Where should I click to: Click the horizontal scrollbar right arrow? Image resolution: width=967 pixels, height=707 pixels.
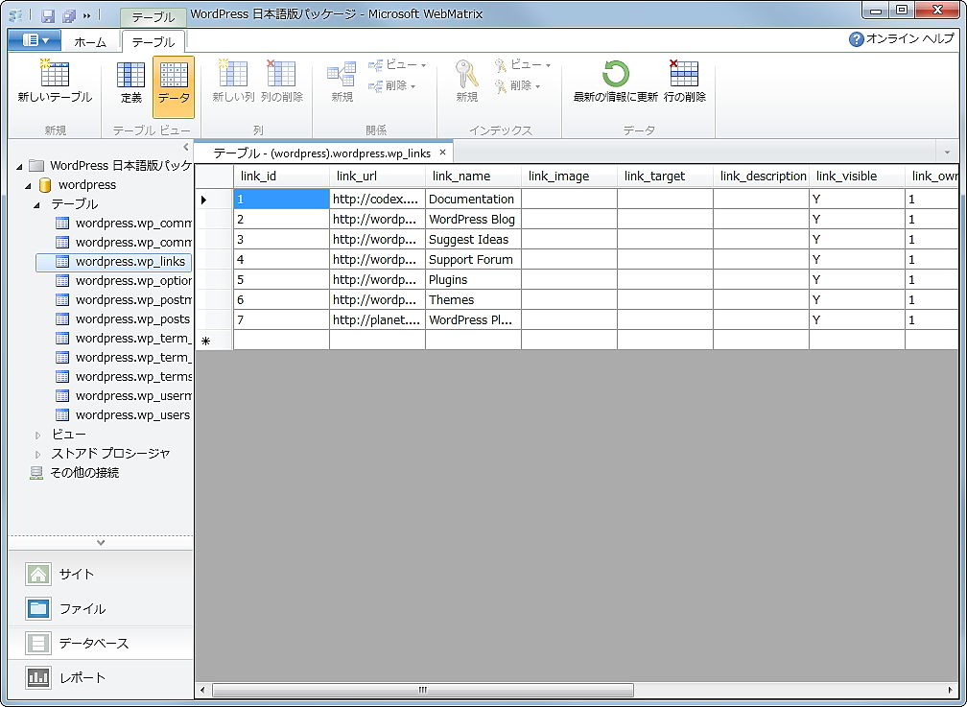(950, 690)
